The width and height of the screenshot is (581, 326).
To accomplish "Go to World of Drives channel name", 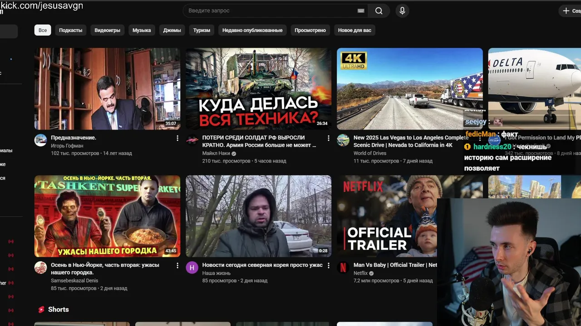I will (x=370, y=153).
